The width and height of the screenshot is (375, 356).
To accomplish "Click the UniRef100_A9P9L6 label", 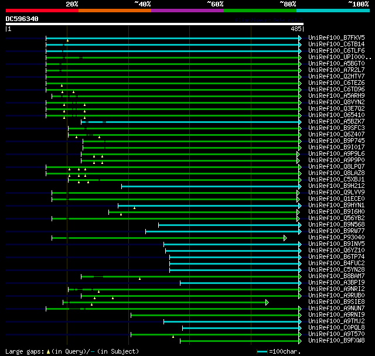I will tap(336, 154).
